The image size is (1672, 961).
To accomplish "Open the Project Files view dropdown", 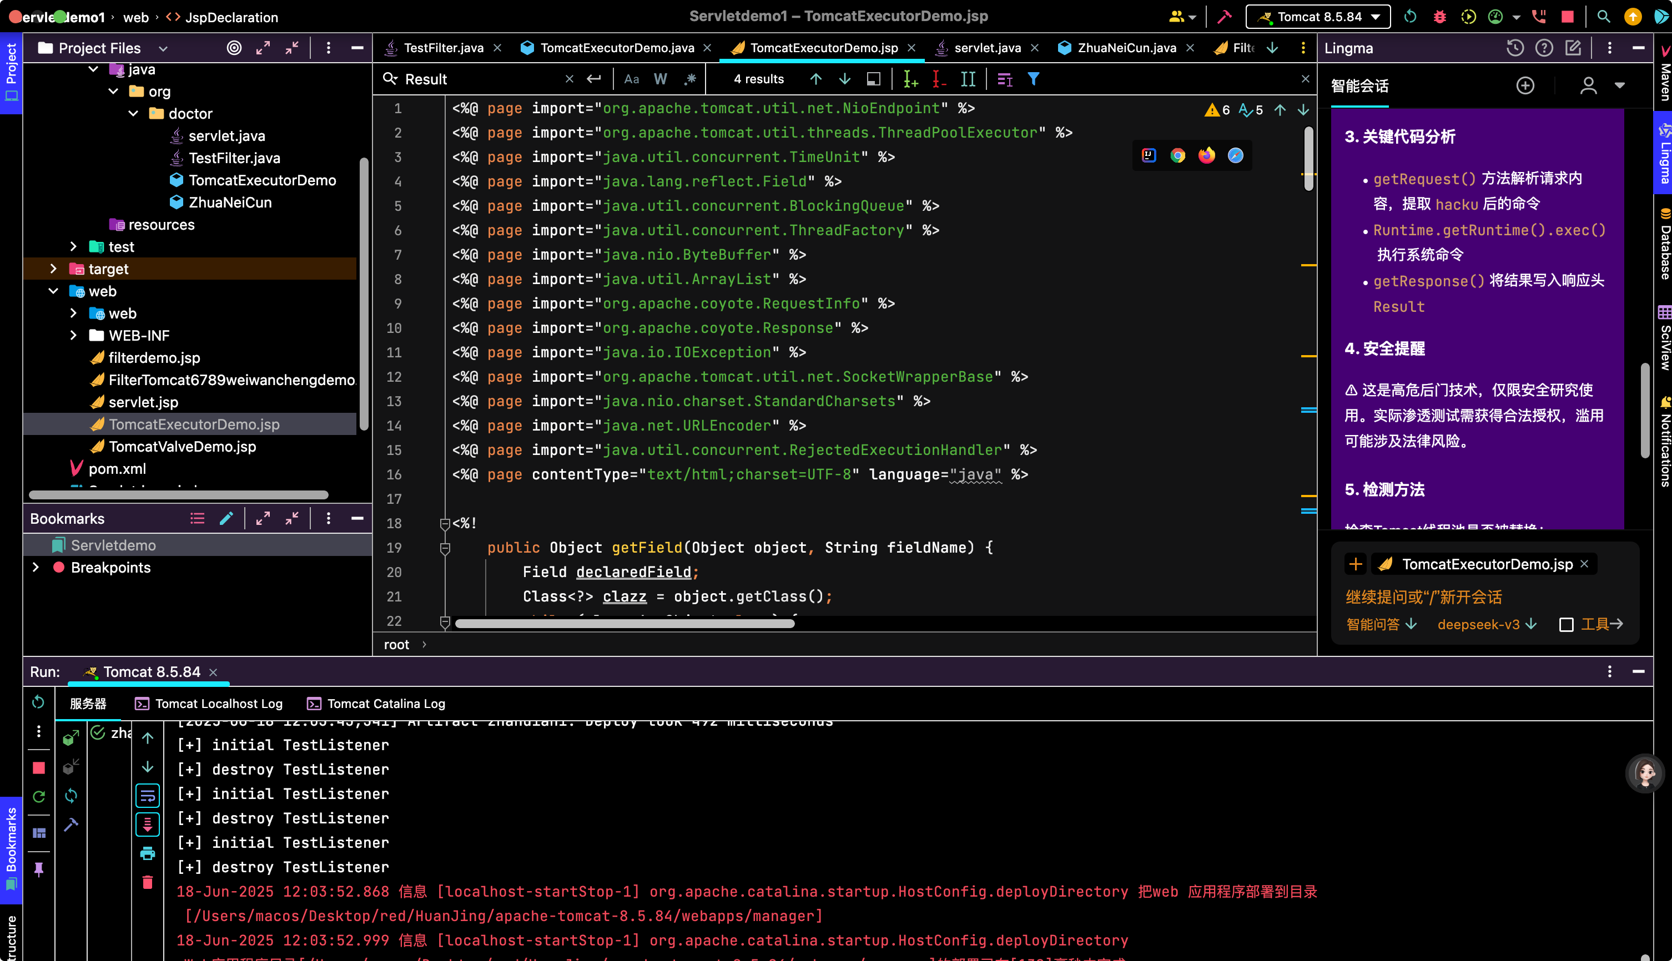I will tap(163, 48).
